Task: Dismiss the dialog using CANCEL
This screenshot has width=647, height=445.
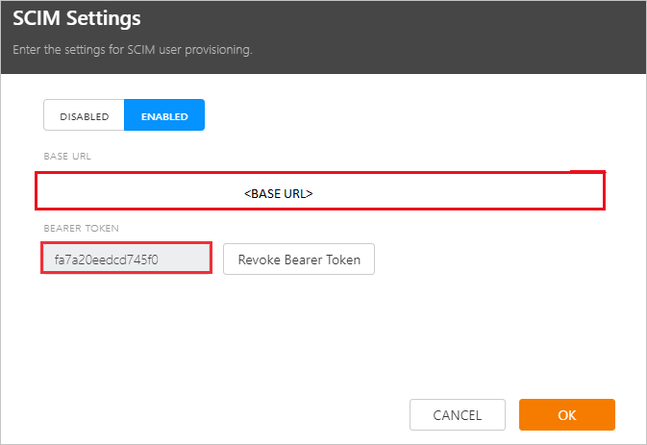Action: point(458,415)
